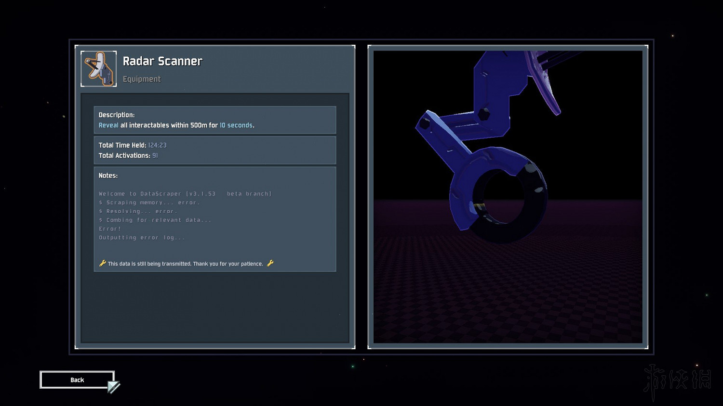Click the Outputting error log line

click(x=142, y=238)
